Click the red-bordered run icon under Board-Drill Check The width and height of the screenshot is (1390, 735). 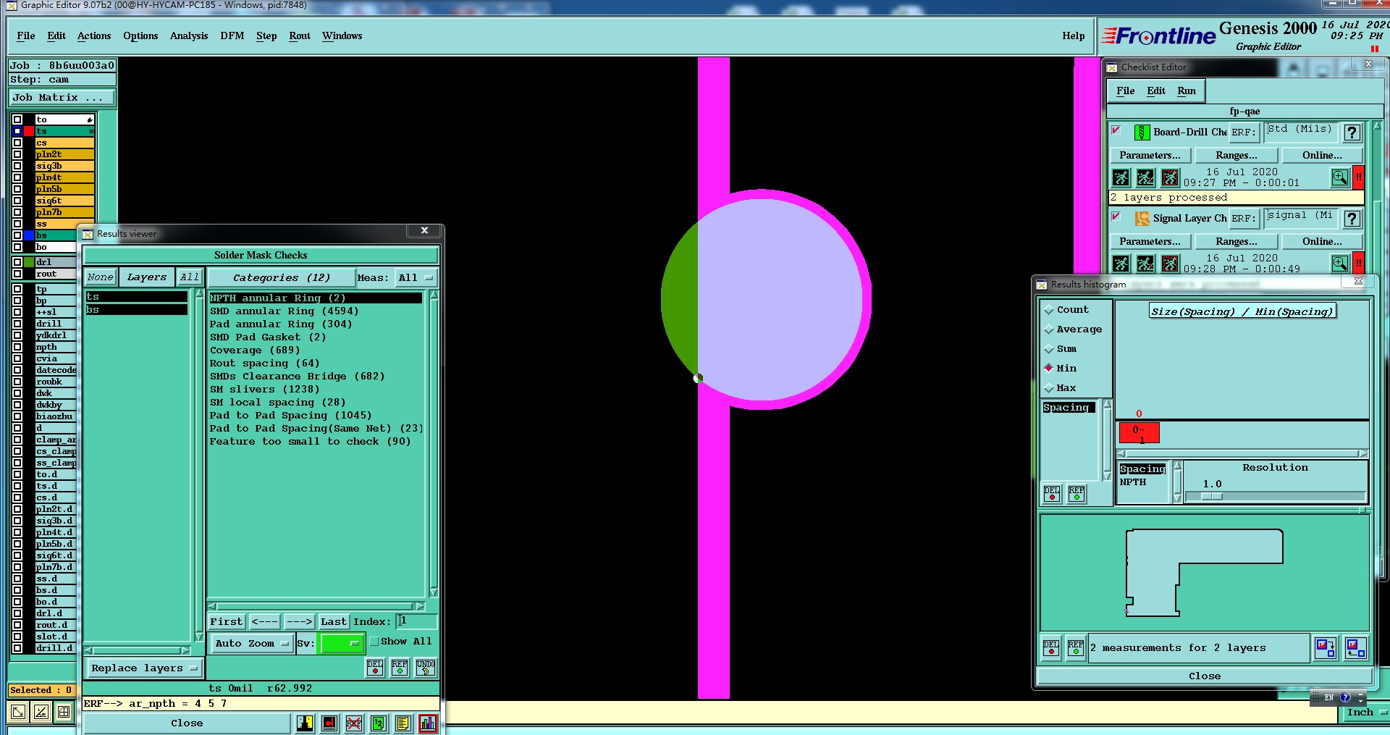1170,177
